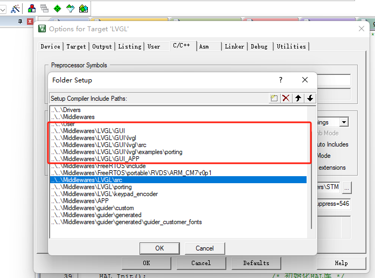Click the Help button
Image resolution: width=375 pixels, height=278 pixels.
(341, 263)
